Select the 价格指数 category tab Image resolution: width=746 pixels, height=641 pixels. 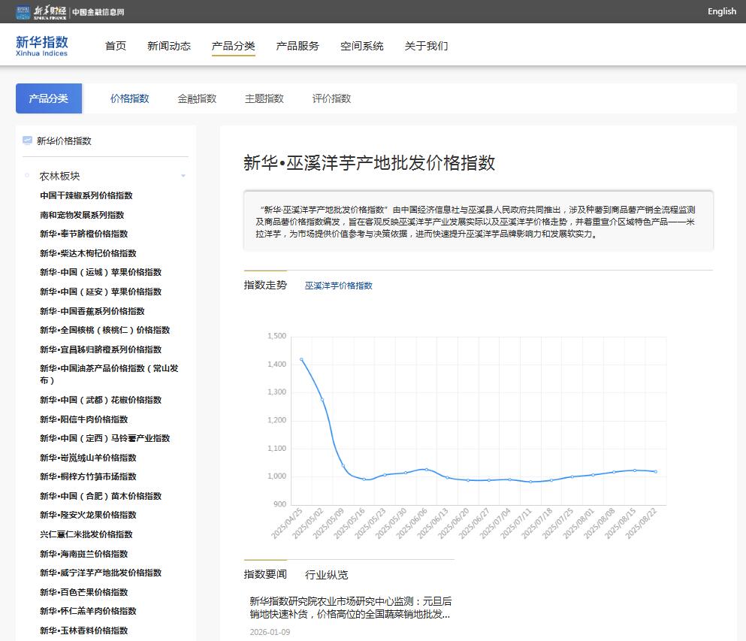pyautogui.click(x=130, y=98)
